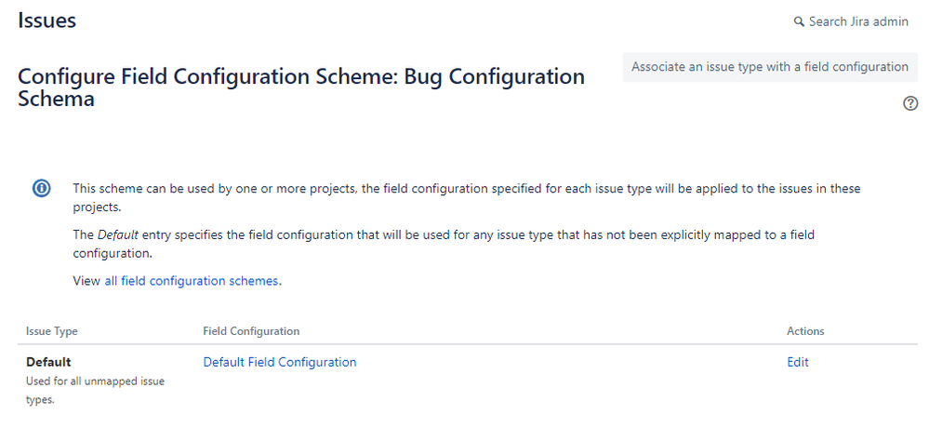Edit the Default issue type mapping

[798, 362]
